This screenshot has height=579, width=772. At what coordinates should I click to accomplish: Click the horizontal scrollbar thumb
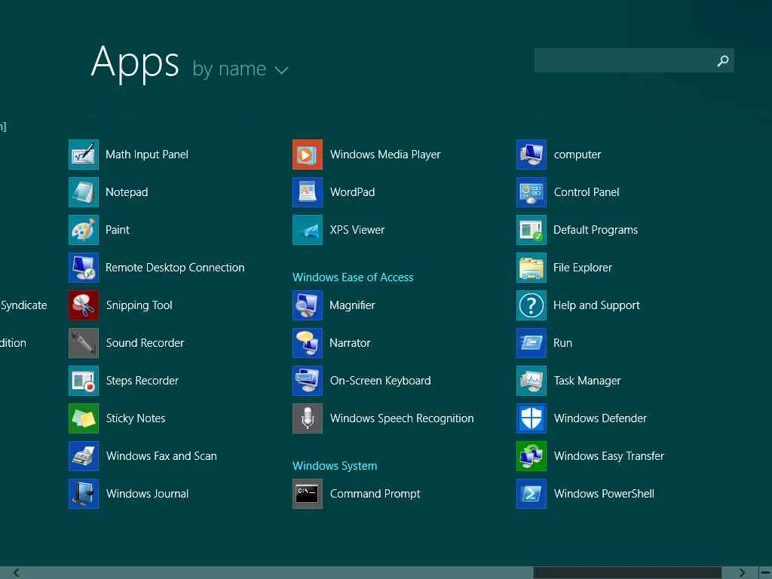point(627,573)
